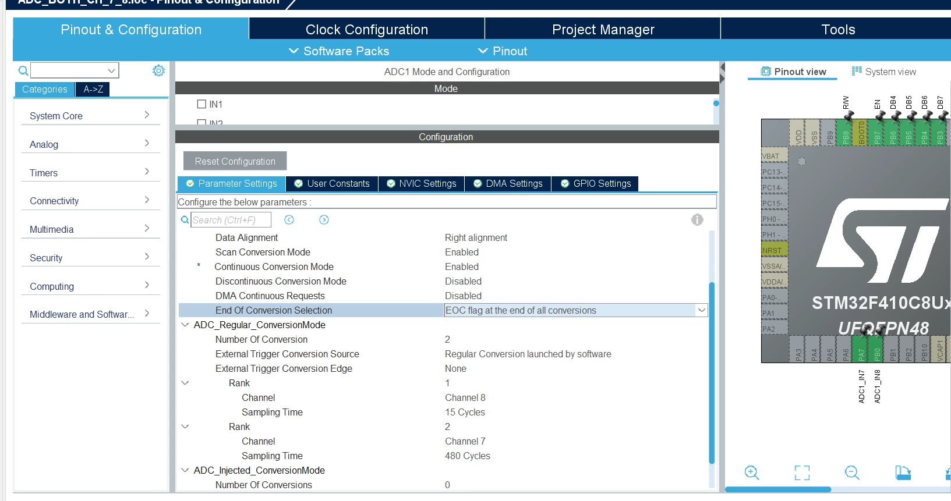Click the Reset Configuration button

235,161
